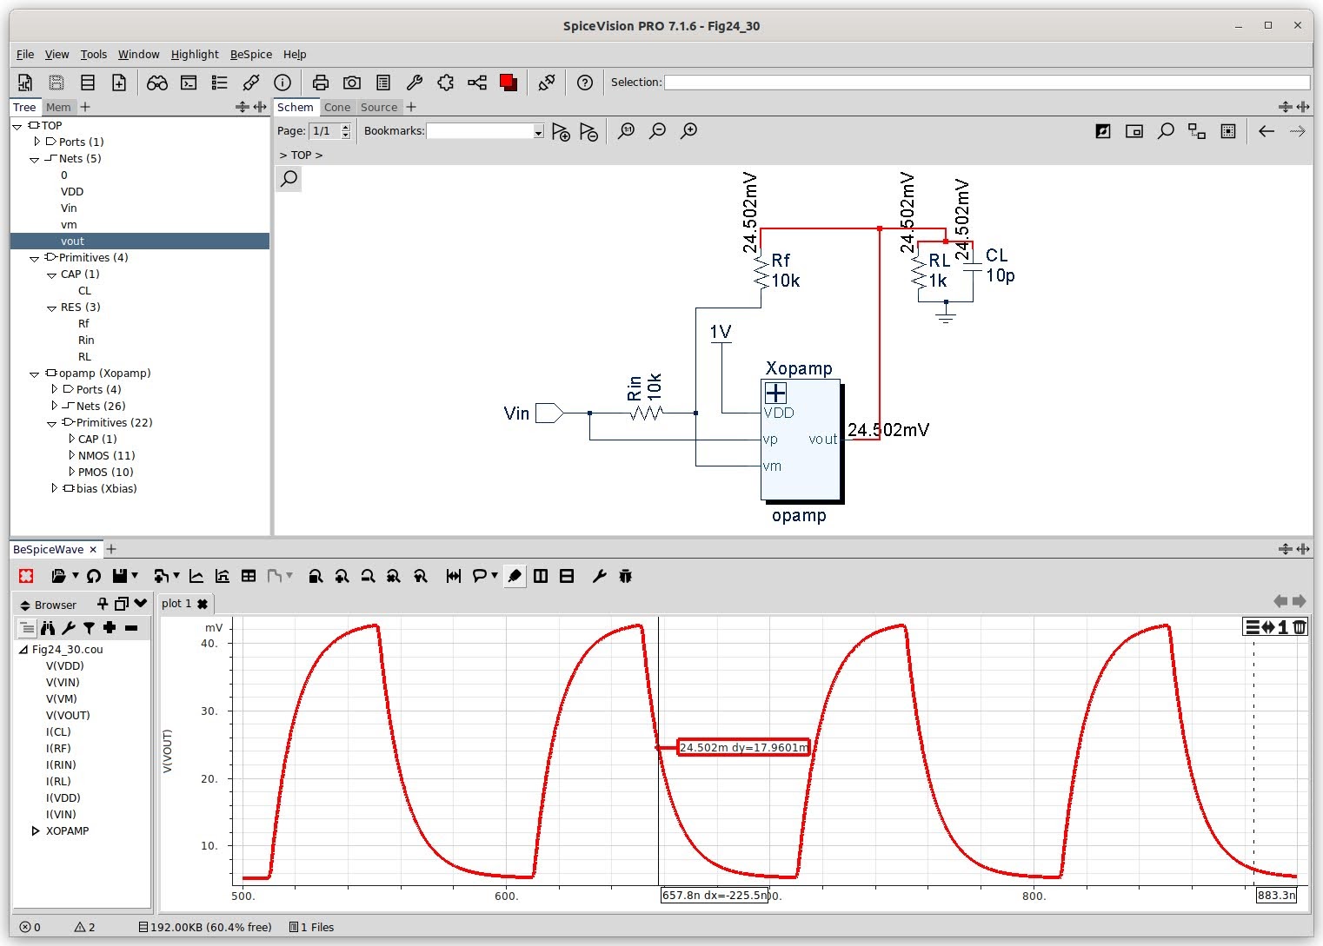Toggle the vertical split view button
Viewport: 1323px width, 946px height.
point(541,576)
